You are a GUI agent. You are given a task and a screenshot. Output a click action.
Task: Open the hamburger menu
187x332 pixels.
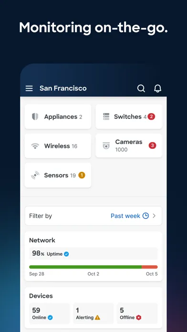pyautogui.click(x=29, y=88)
